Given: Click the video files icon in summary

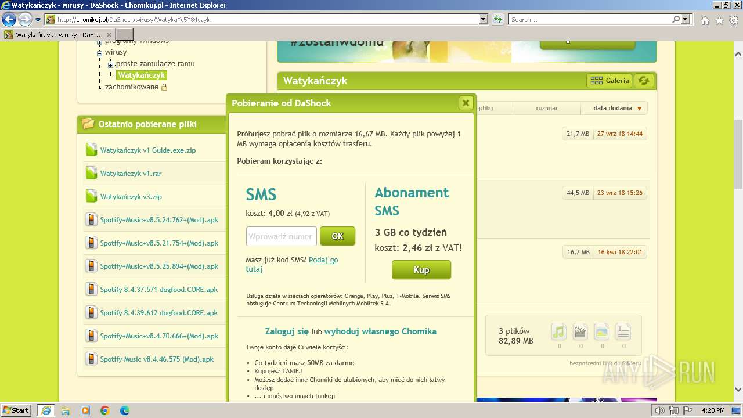Looking at the screenshot, I should (x=580, y=331).
